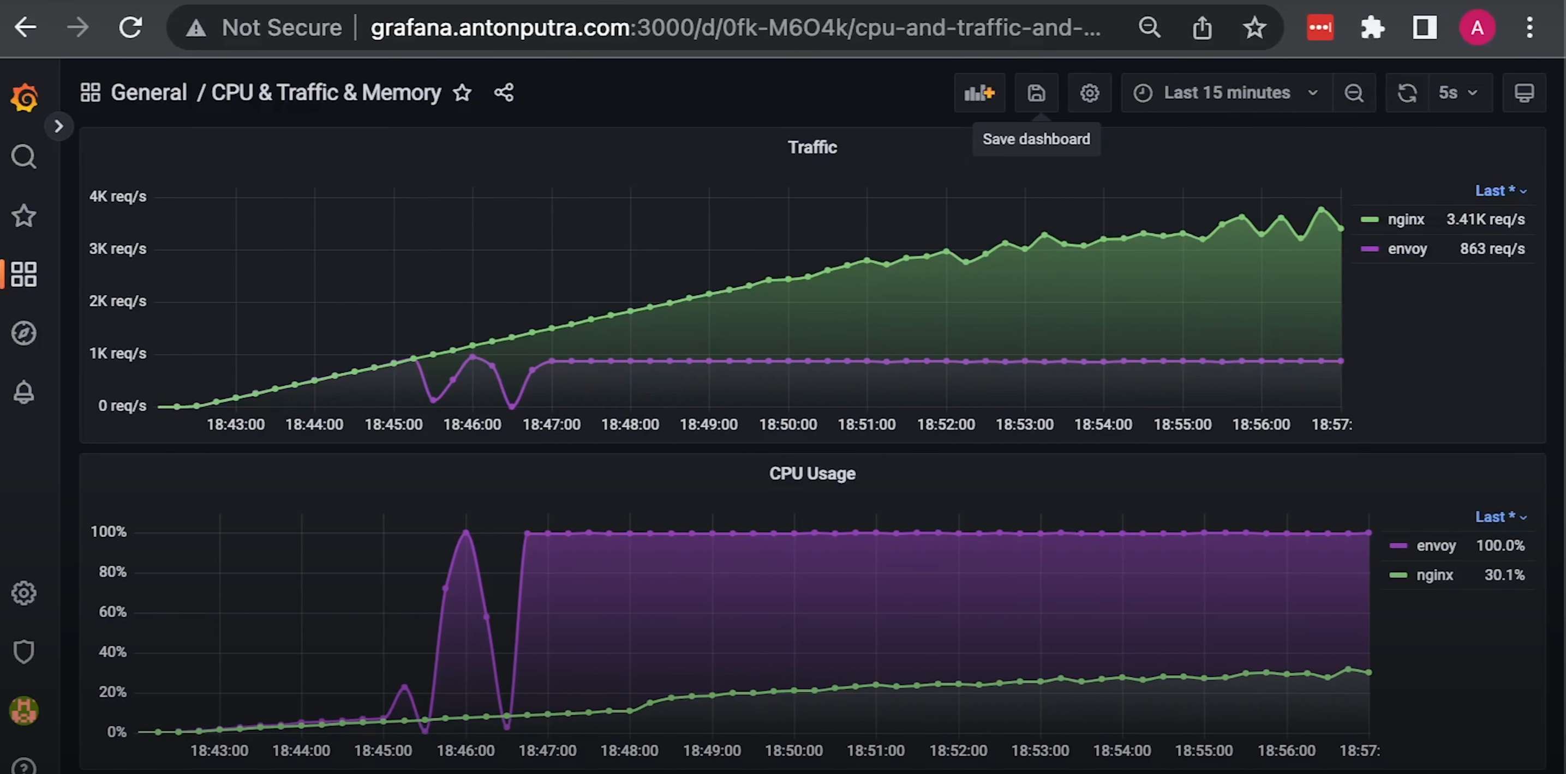The image size is (1566, 774).
Task: Refresh the dashboard now
Action: click(1407, 93)
